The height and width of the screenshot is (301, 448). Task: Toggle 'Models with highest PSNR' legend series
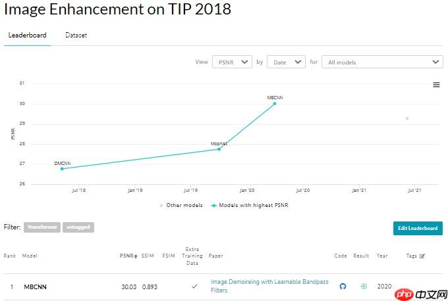tap(249, 205)
